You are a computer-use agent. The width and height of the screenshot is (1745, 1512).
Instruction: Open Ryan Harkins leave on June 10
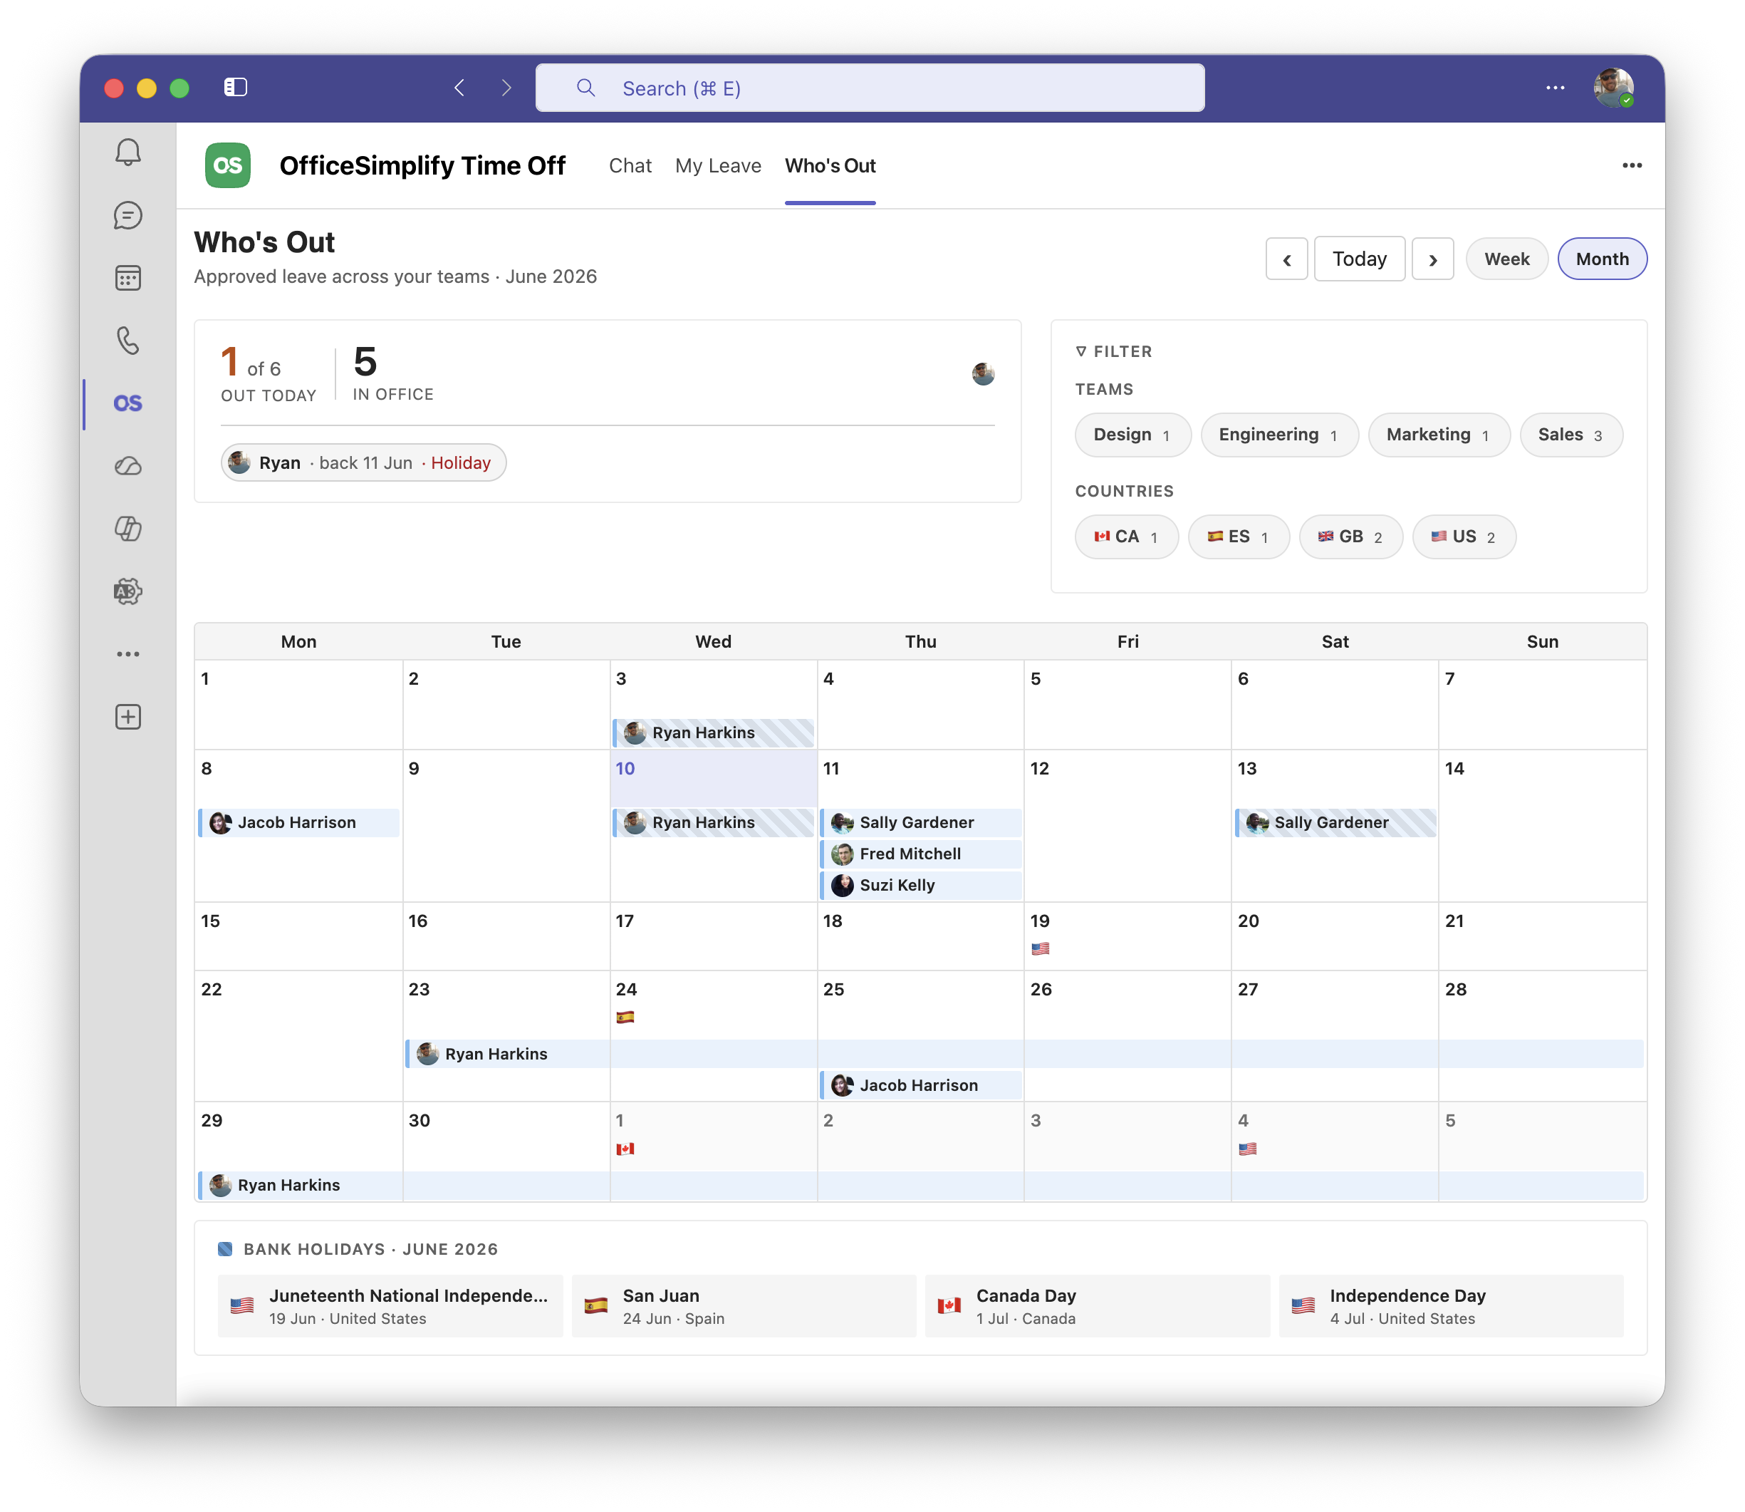(x=714, y=823)
